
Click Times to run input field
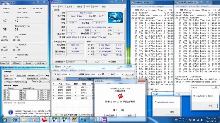click(x=18, y=79)
